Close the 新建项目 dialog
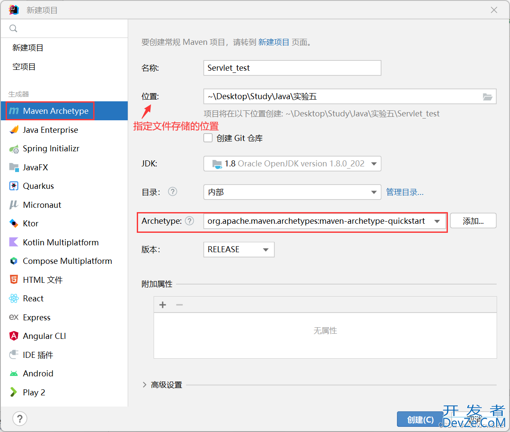The height and width of the screenshot is (432, 510). (x=494, y=10)
